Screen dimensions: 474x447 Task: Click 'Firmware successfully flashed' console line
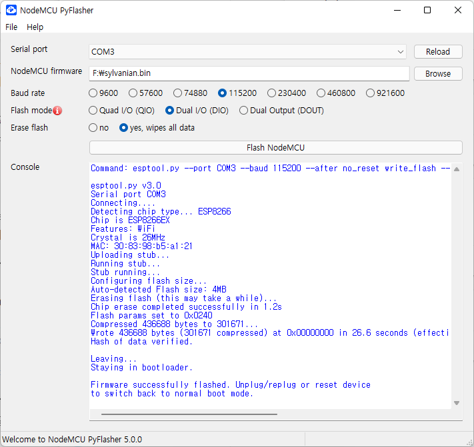pyautogui.click(x=231, y=385)
